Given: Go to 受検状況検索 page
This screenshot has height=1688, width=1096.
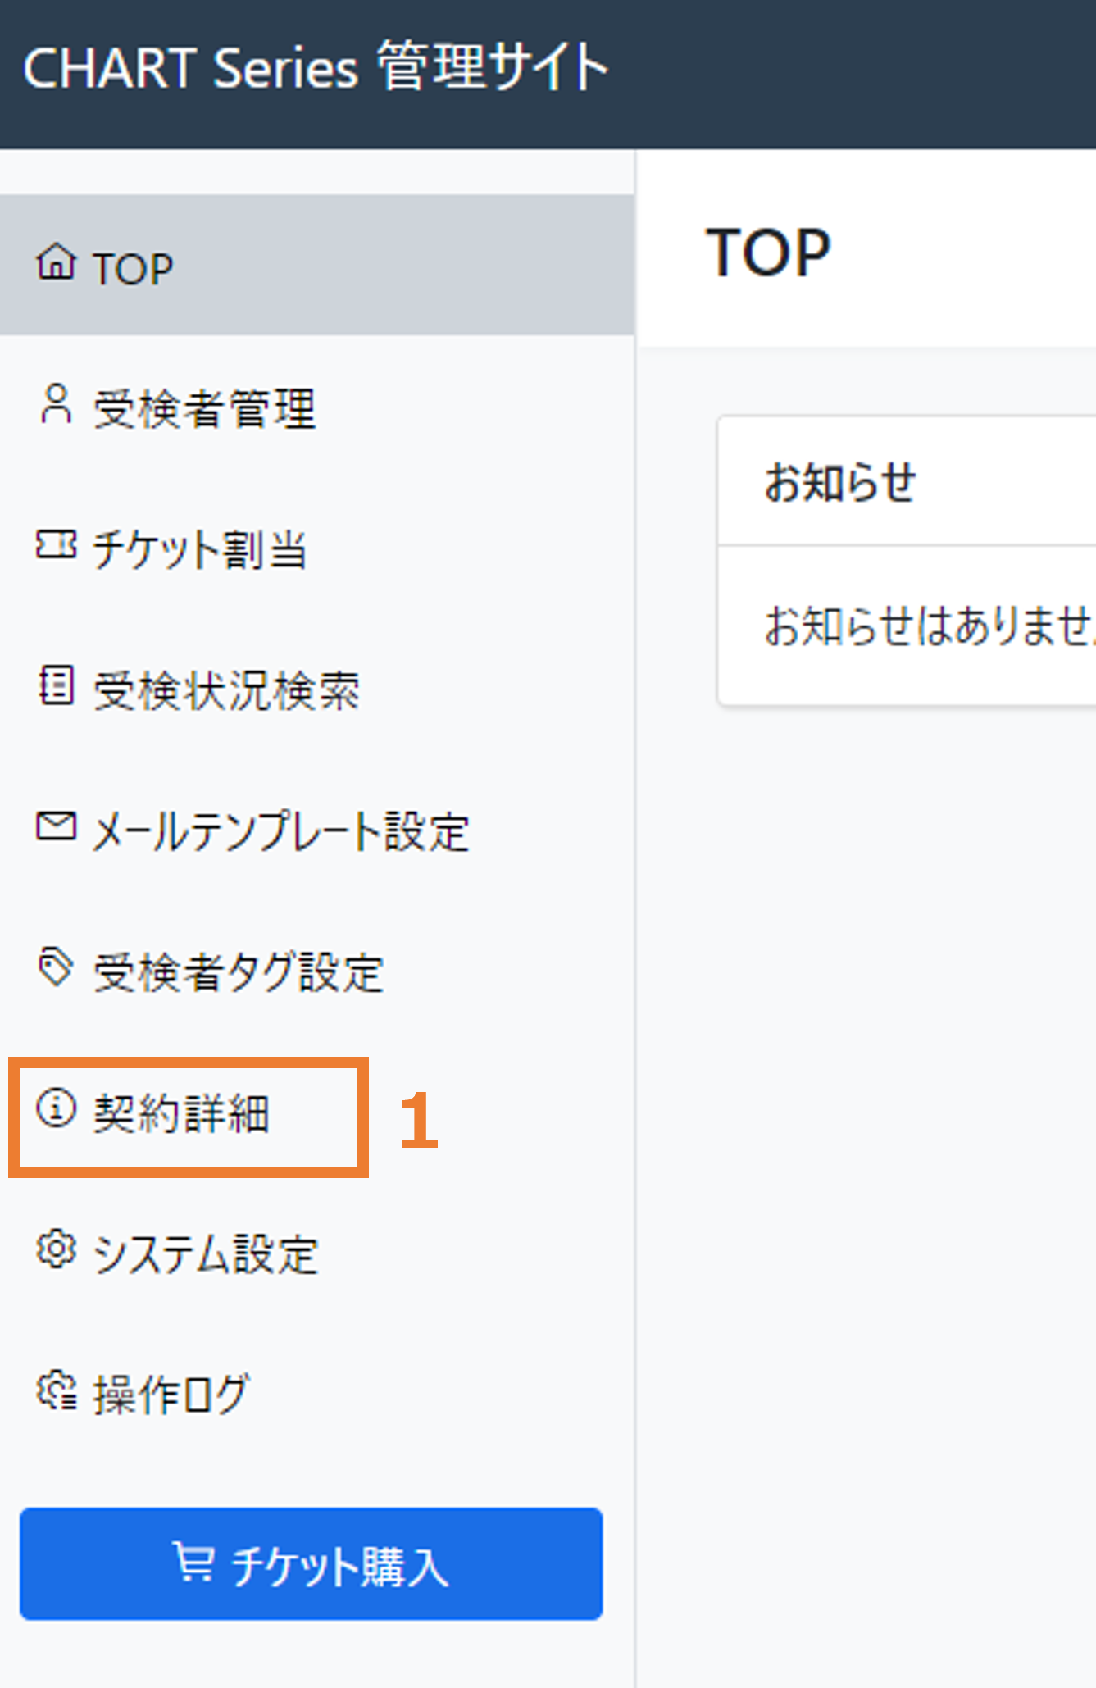Looking at the screenshot, I should (317, 689).
